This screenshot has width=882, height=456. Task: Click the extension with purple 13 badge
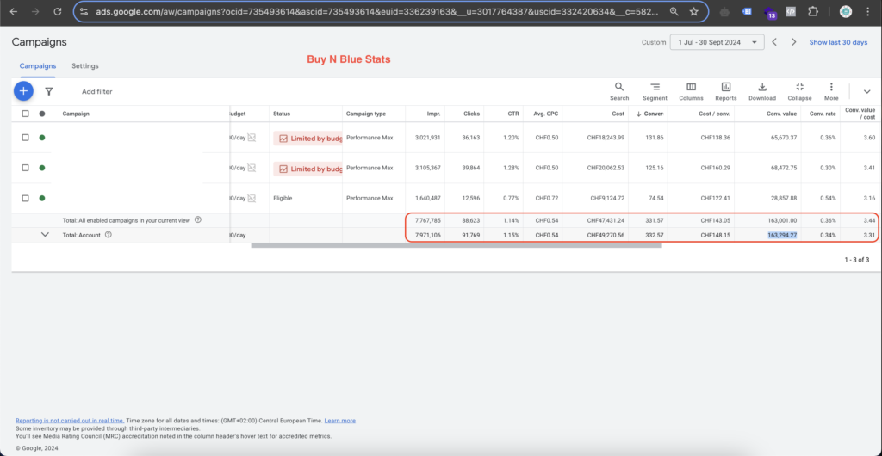[770, 12]
